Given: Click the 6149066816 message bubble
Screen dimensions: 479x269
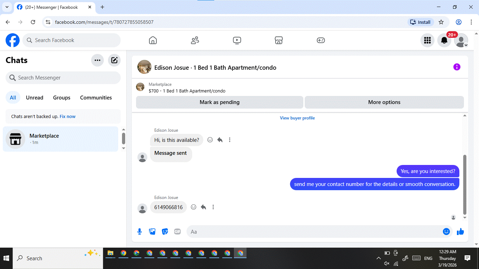Looking at the screenshot, I should (168, 207).
